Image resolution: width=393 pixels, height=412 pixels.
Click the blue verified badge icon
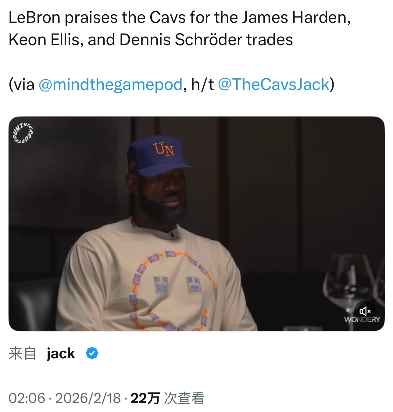coord(92,353)
